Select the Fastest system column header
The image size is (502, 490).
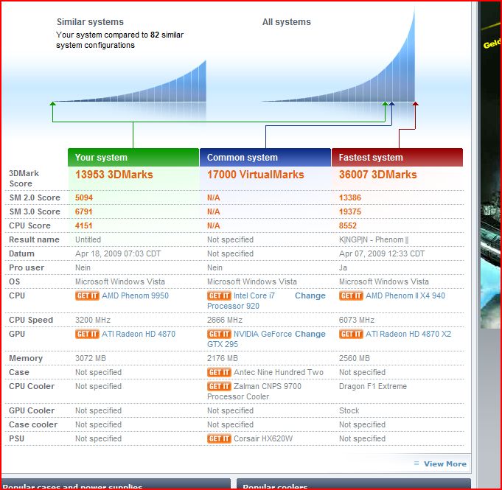[x=397, y=157]
